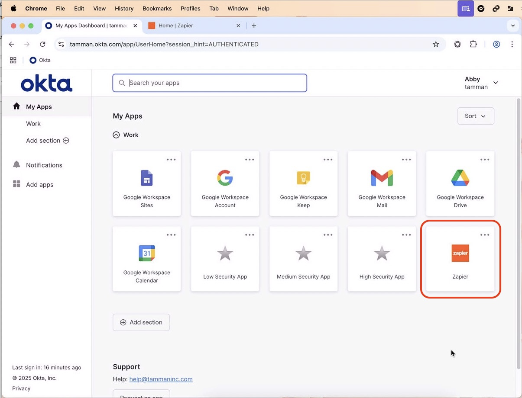Open options menu on Google Workspace Account card
Screen dimensions: 522x398
pyautogui.click(x=250, y=160)
